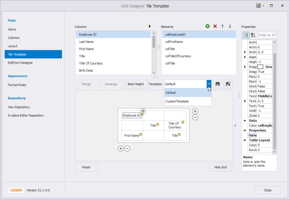Move element down with down arrow
Image resolution: width=290 pixels, height=200 pixels.
[230, 26]
